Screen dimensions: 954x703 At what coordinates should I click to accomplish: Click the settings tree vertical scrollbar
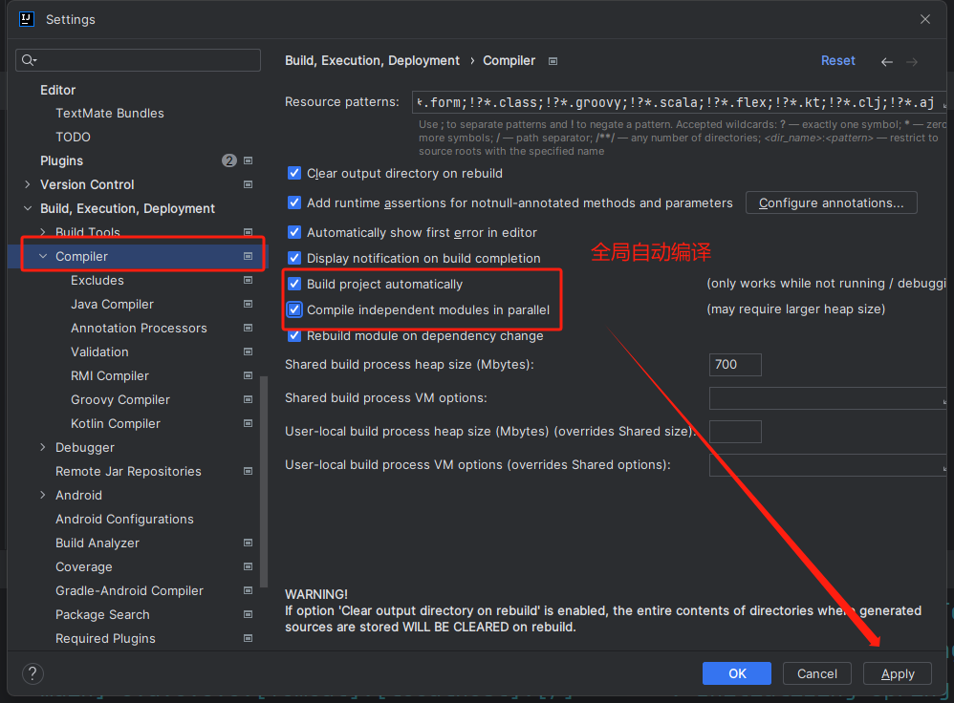pos(264,481)
